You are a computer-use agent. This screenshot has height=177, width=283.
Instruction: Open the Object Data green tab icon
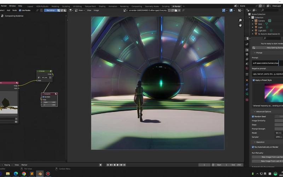tap(247, 94)
